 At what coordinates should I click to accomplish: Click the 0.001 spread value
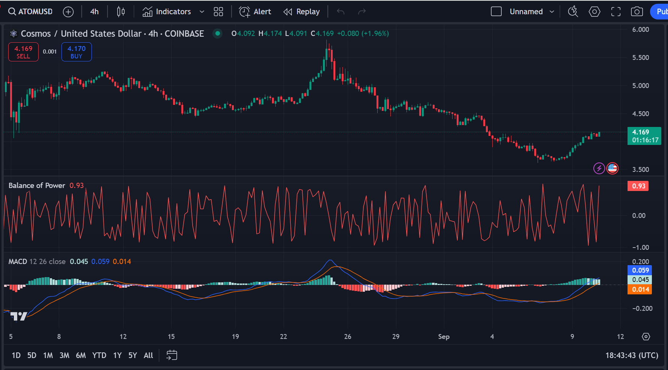tap(50, 52)
